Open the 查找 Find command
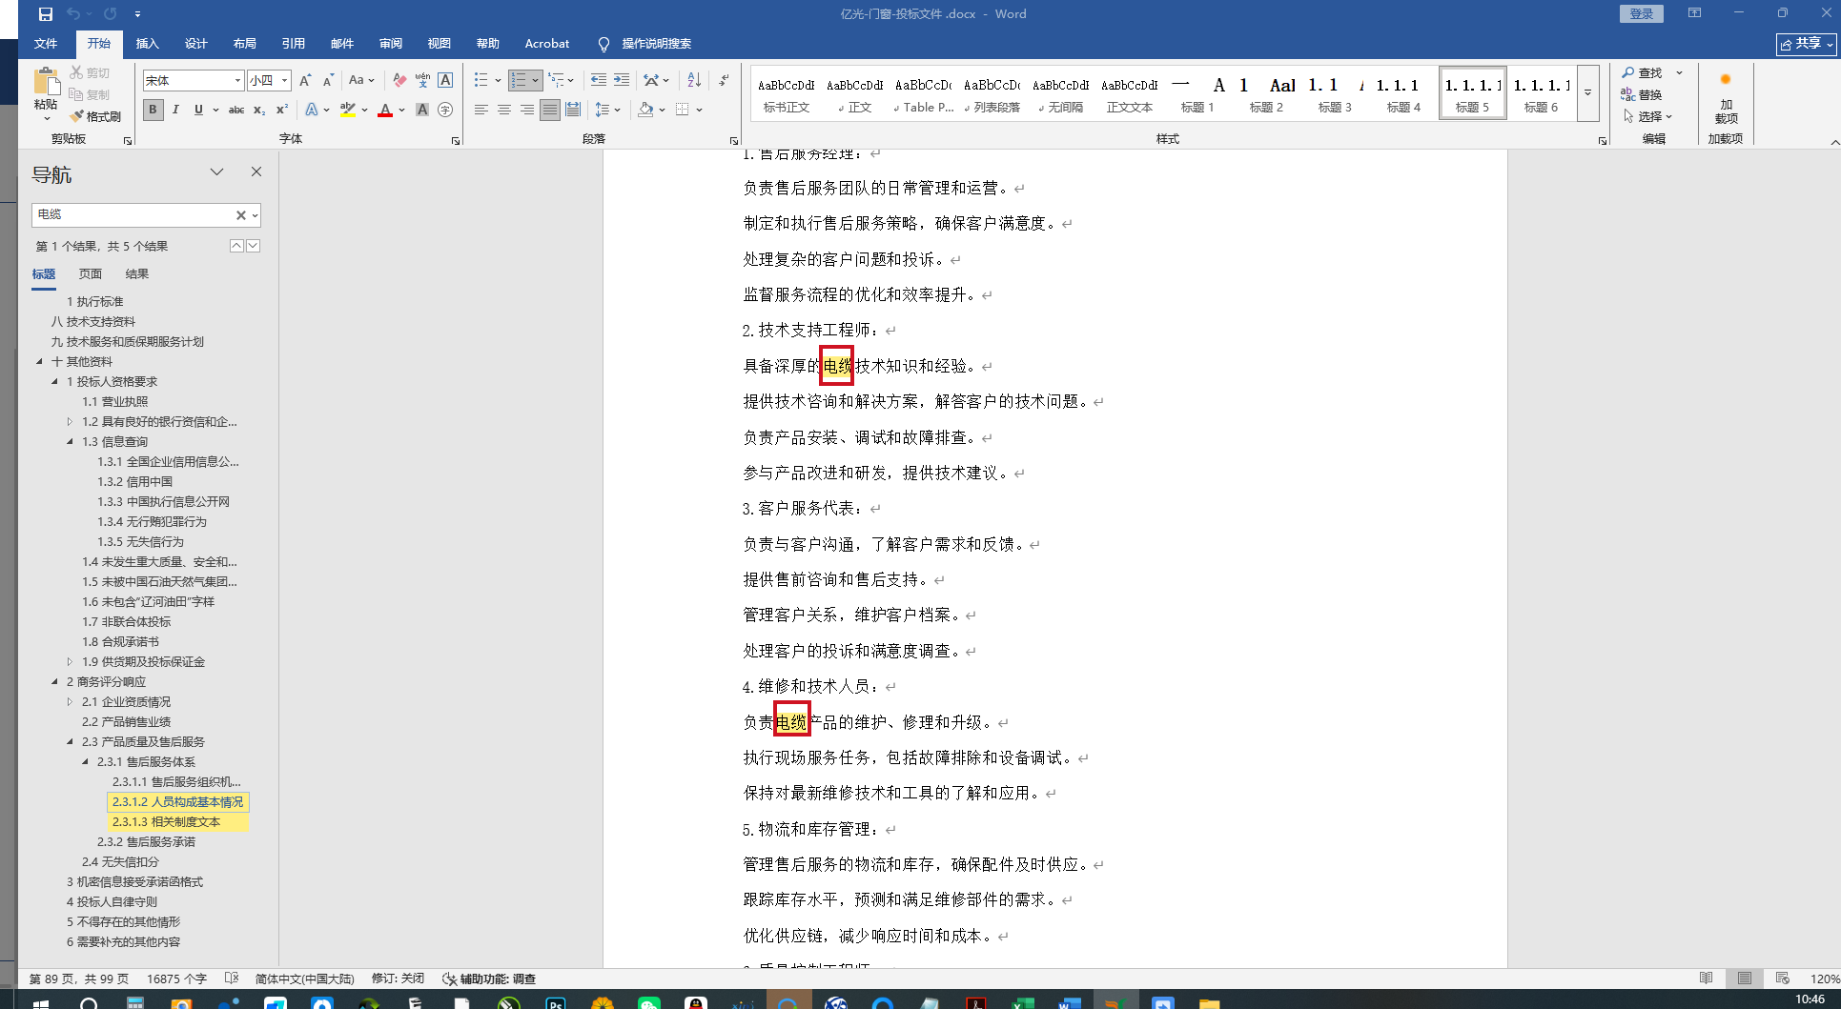Image resolution: width=1841 pixels, height=1009 pixels. click(1644, 73)
